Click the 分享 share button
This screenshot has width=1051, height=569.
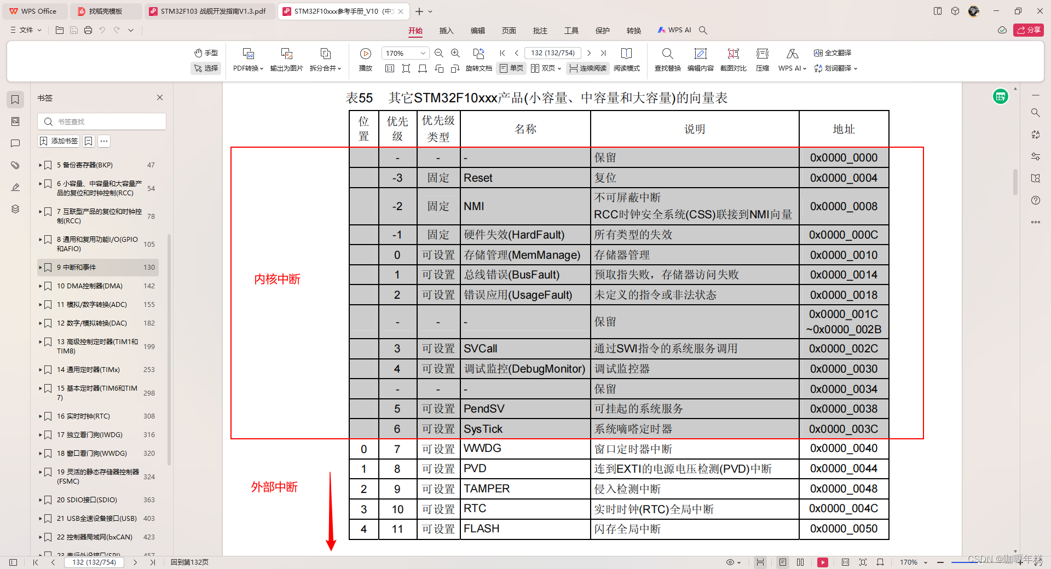pyautogui.click(x=1029, y=30)
